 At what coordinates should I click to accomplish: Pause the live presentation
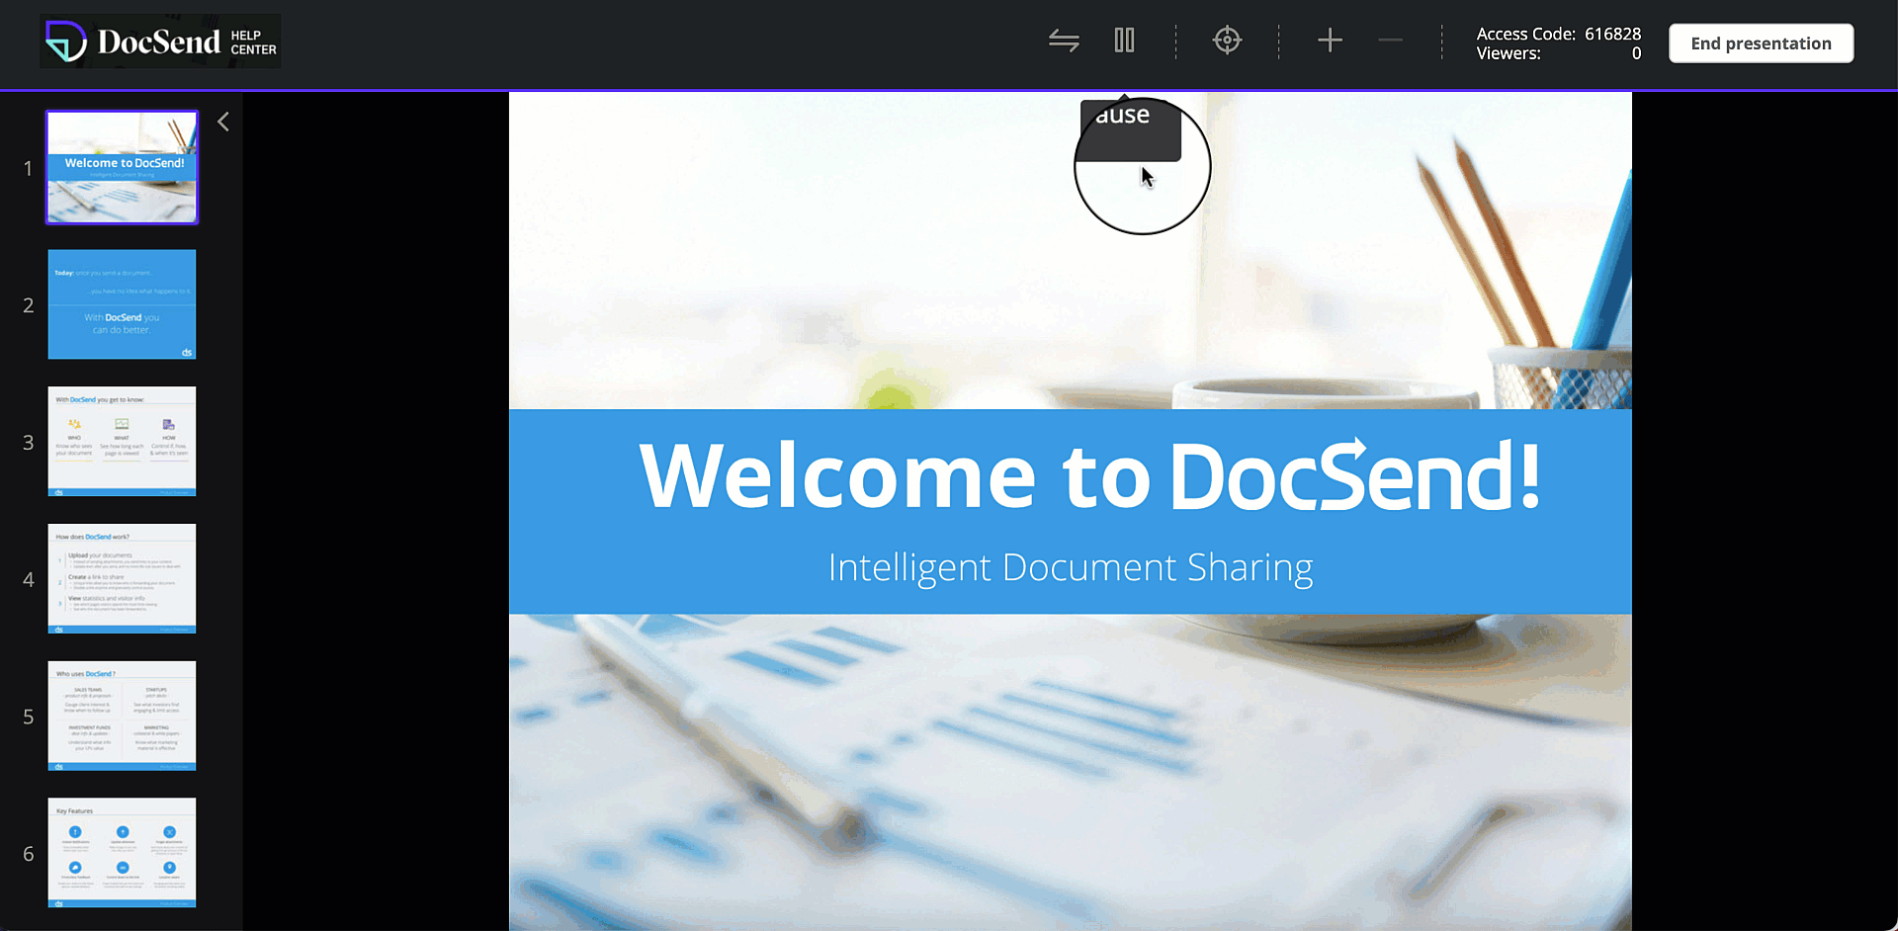pyautogui.click(x=1124, y=41)
